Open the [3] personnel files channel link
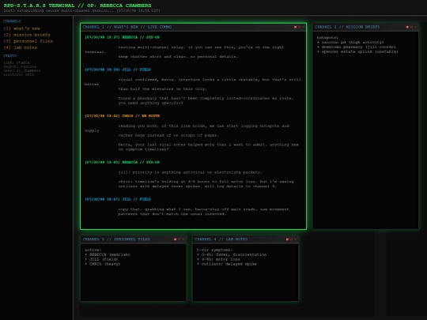Image resolution: width=427 pixels, height=320 pixels. [28, 41]
